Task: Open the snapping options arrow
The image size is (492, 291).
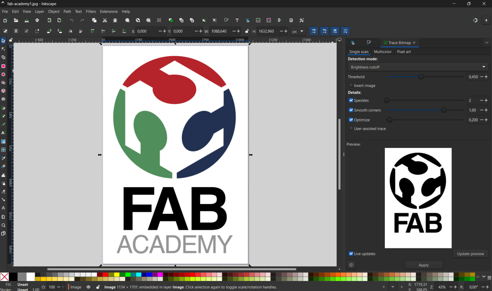Action: [x=486, y=20]
